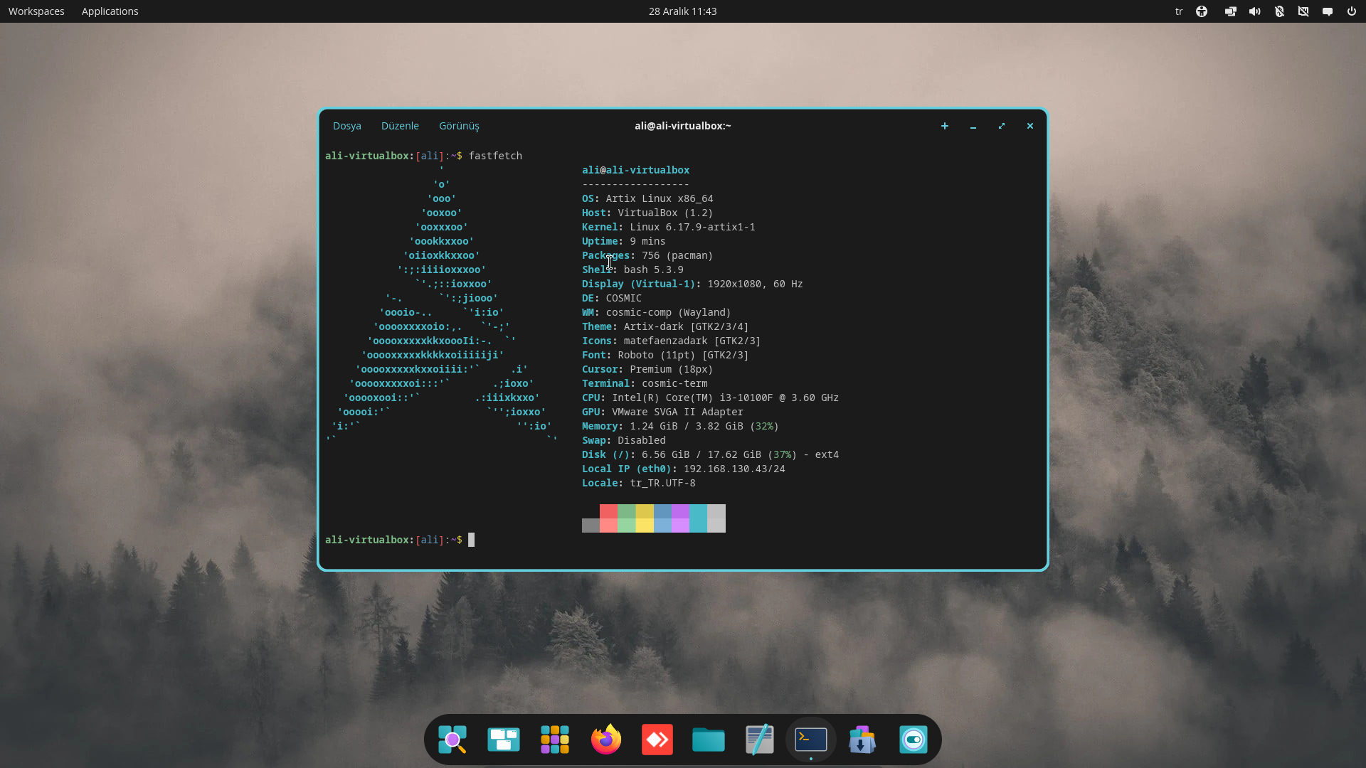Click the Theme value 'Artix-dark [GTK2/3/4]'
The height and width of the screenshot is (768, 1366).
[686, 326]
